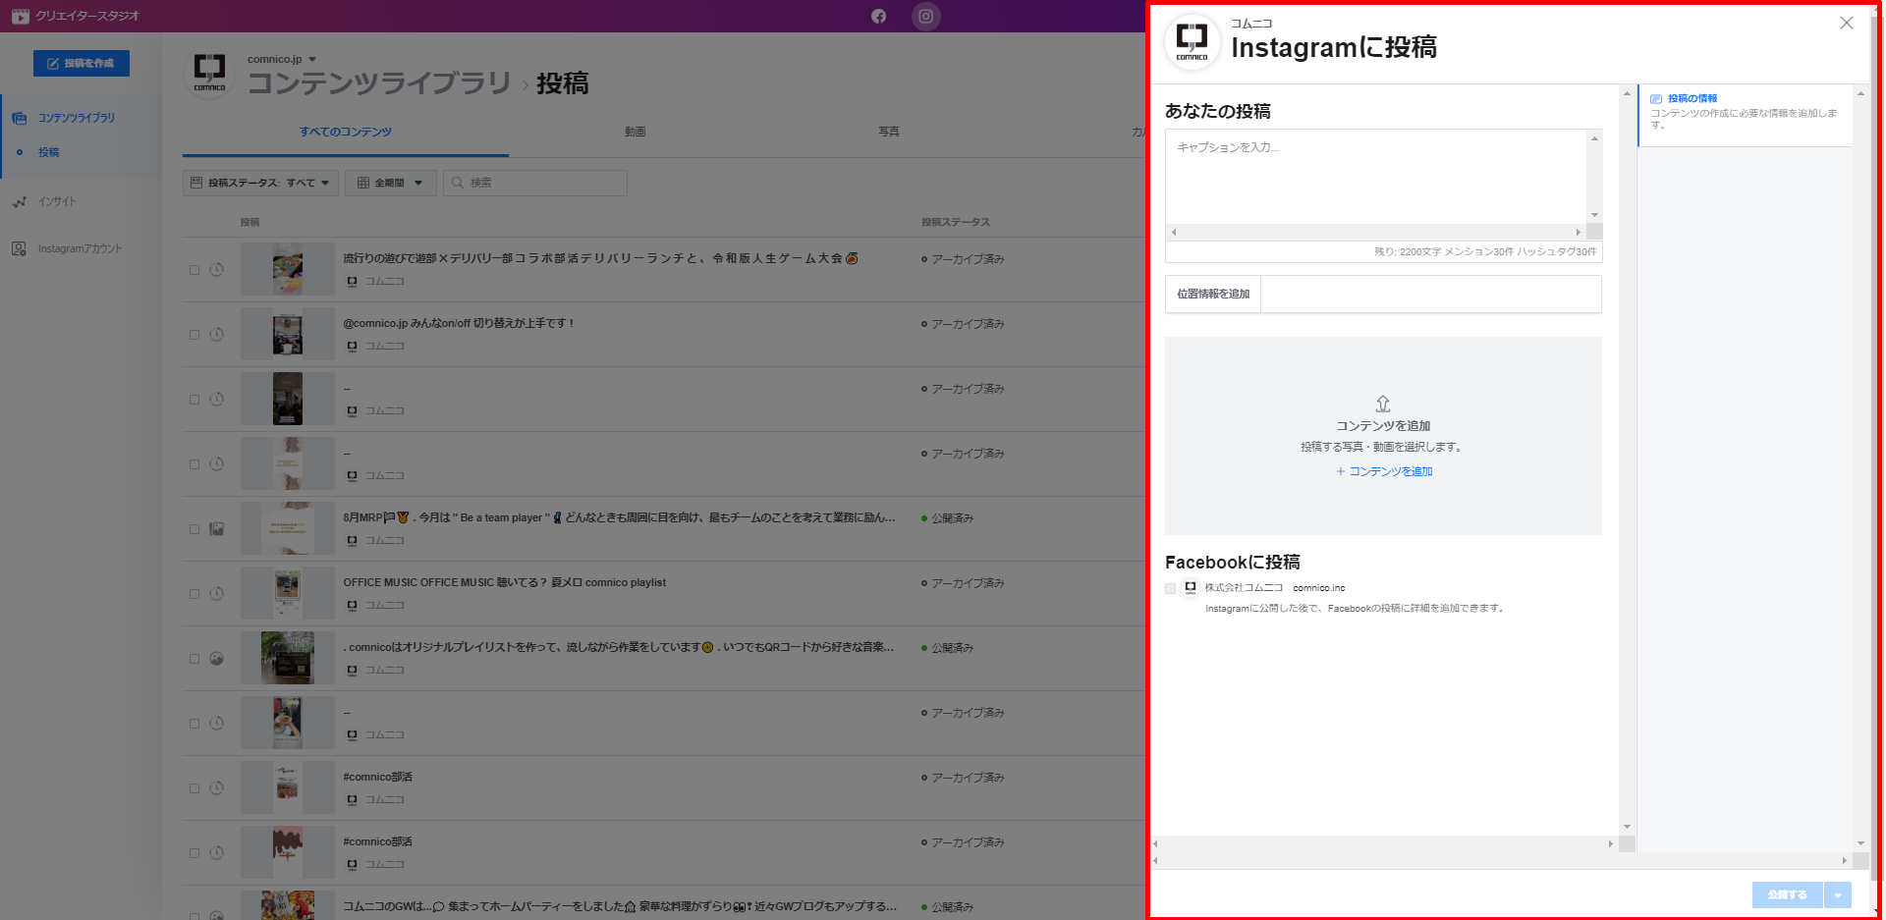Switch to the 写真 tab
This screenshot has height=920, width=1886.
pyautogui.click(x=888, y=132)
